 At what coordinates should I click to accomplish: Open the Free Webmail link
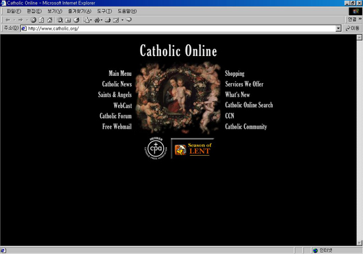pyautogui.click(x=117, y=127)
